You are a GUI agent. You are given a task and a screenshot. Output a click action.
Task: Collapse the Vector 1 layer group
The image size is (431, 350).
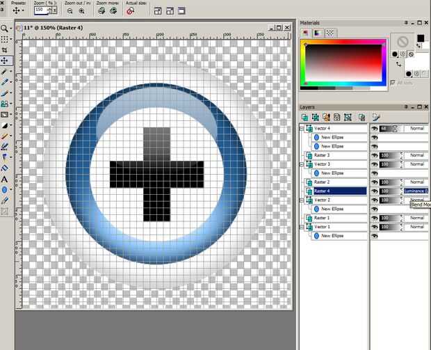click(302, 227)
